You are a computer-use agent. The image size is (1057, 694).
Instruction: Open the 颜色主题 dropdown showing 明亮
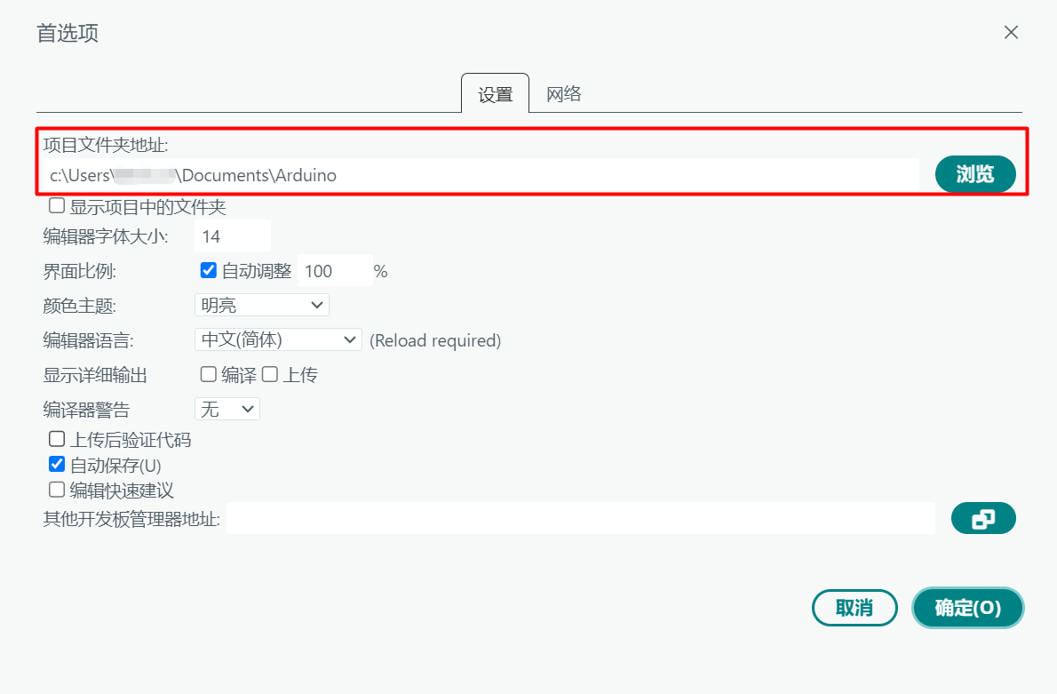coord(261,305)
